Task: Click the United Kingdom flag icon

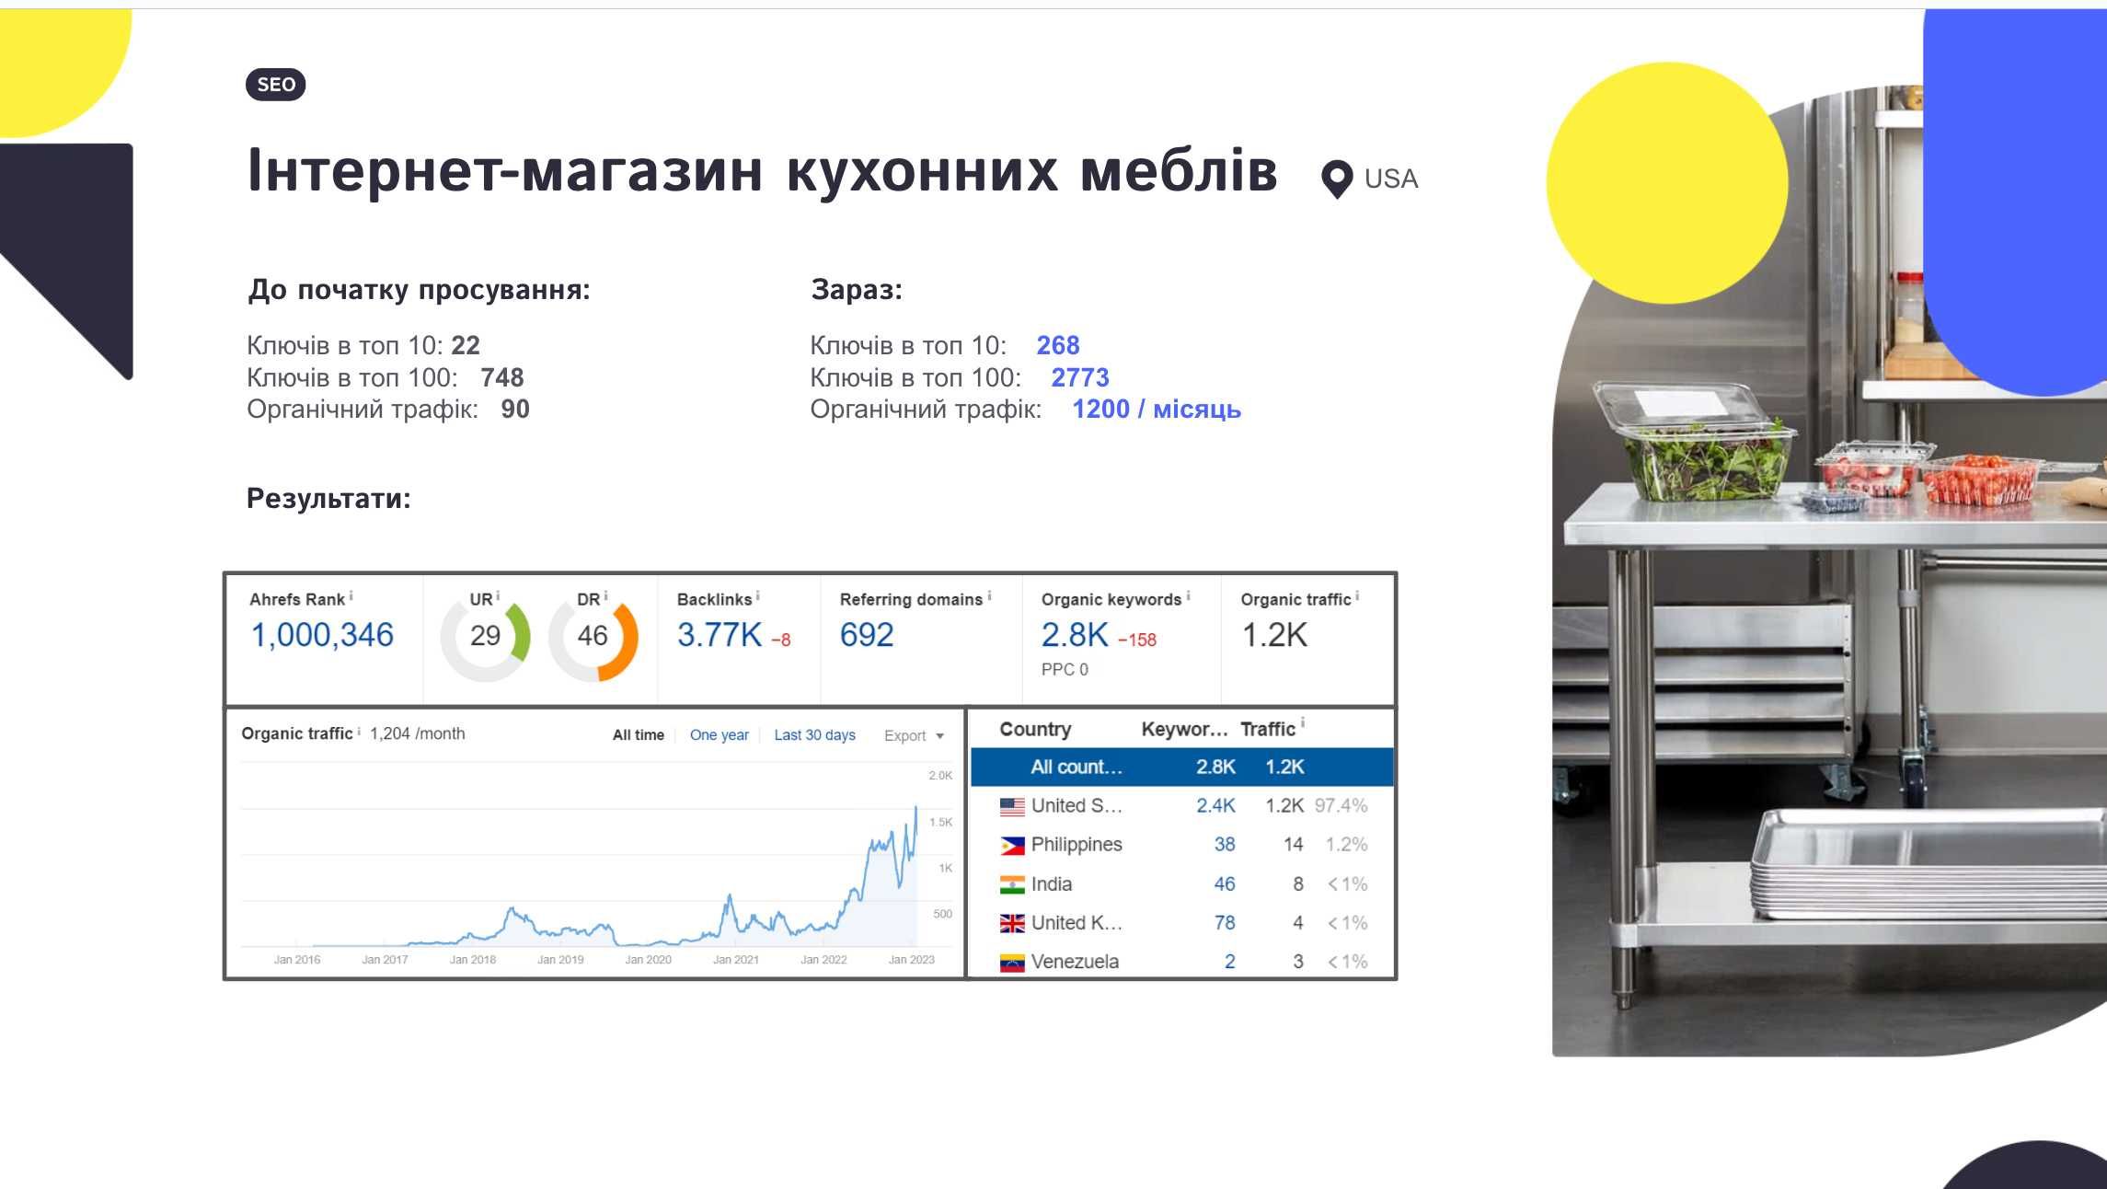Action: pos(1012,923)
